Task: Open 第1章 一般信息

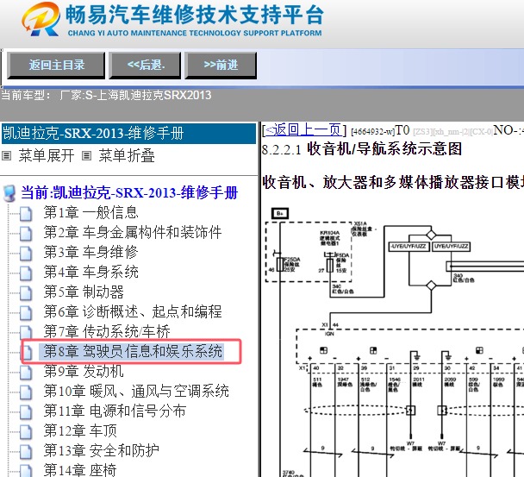Action: point(90,212)
